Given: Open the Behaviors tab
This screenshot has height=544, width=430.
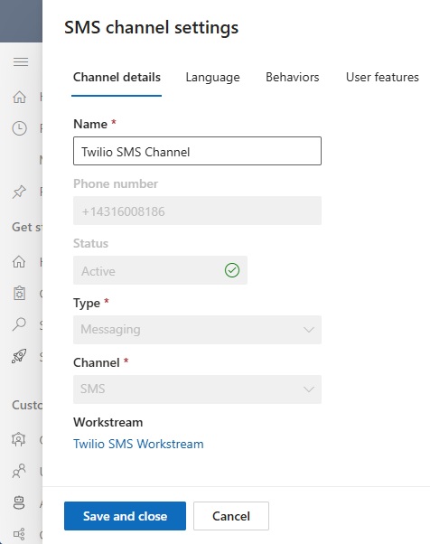Looking at the screenshot, I should [293, 78].
